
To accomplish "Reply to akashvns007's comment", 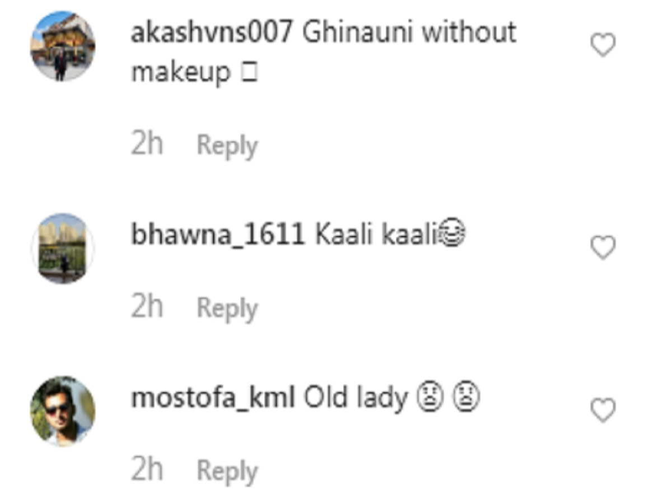I will tap(227, 147).
